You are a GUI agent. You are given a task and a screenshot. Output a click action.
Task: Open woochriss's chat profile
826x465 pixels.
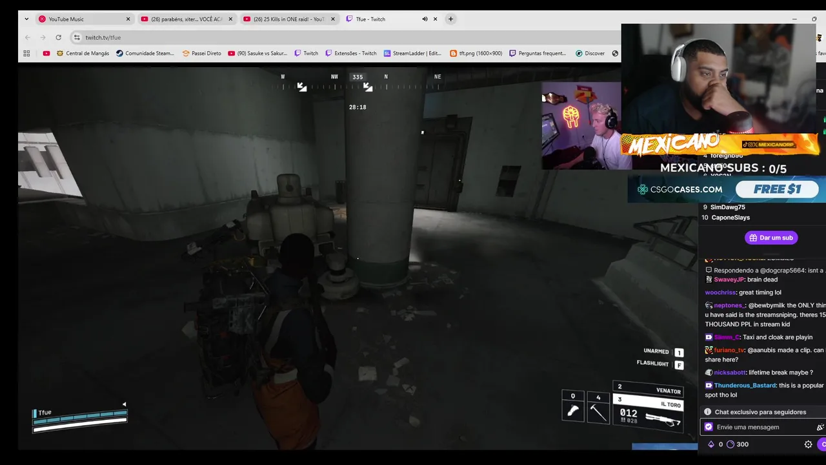[720, 293]
